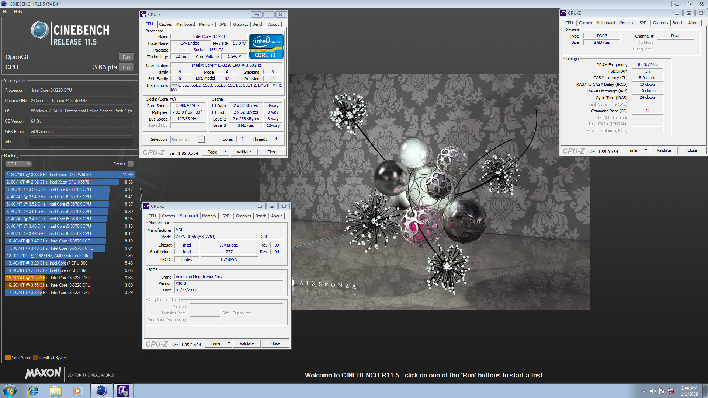
Task: Open Memory tab in CPU window
Action: [206, 24]
